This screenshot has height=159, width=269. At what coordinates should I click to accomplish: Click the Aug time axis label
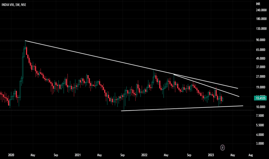[x=251, y=155]
